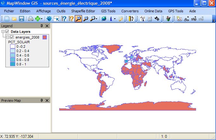Image resolution: width=216 pixels, height=140 pixels.
Task: Pin the Preview Map panel
Action: 41,100
